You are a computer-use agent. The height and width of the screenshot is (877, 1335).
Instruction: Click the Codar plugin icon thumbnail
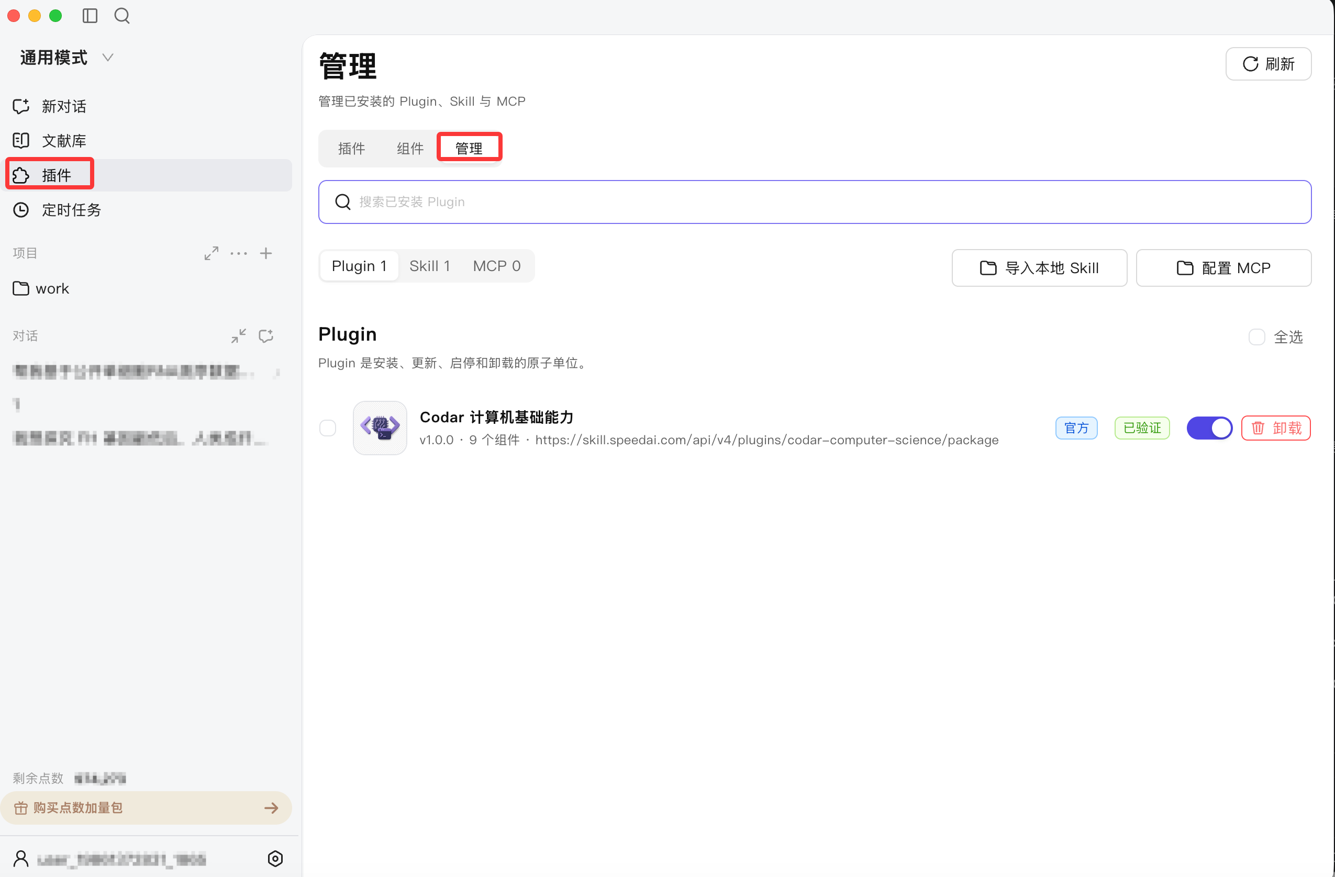click(x=380, y=428)
